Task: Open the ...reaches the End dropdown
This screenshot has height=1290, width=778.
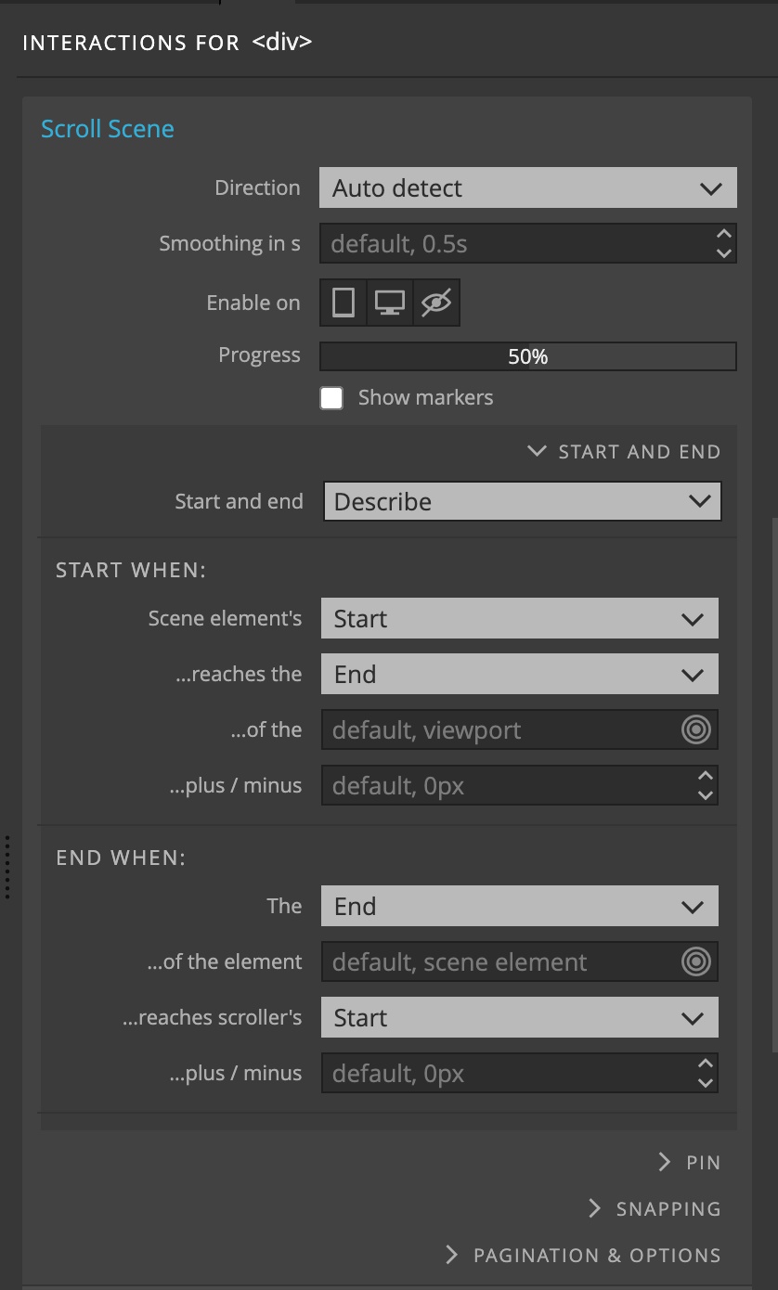Action: pyautogui.click(x=520, y=674)
